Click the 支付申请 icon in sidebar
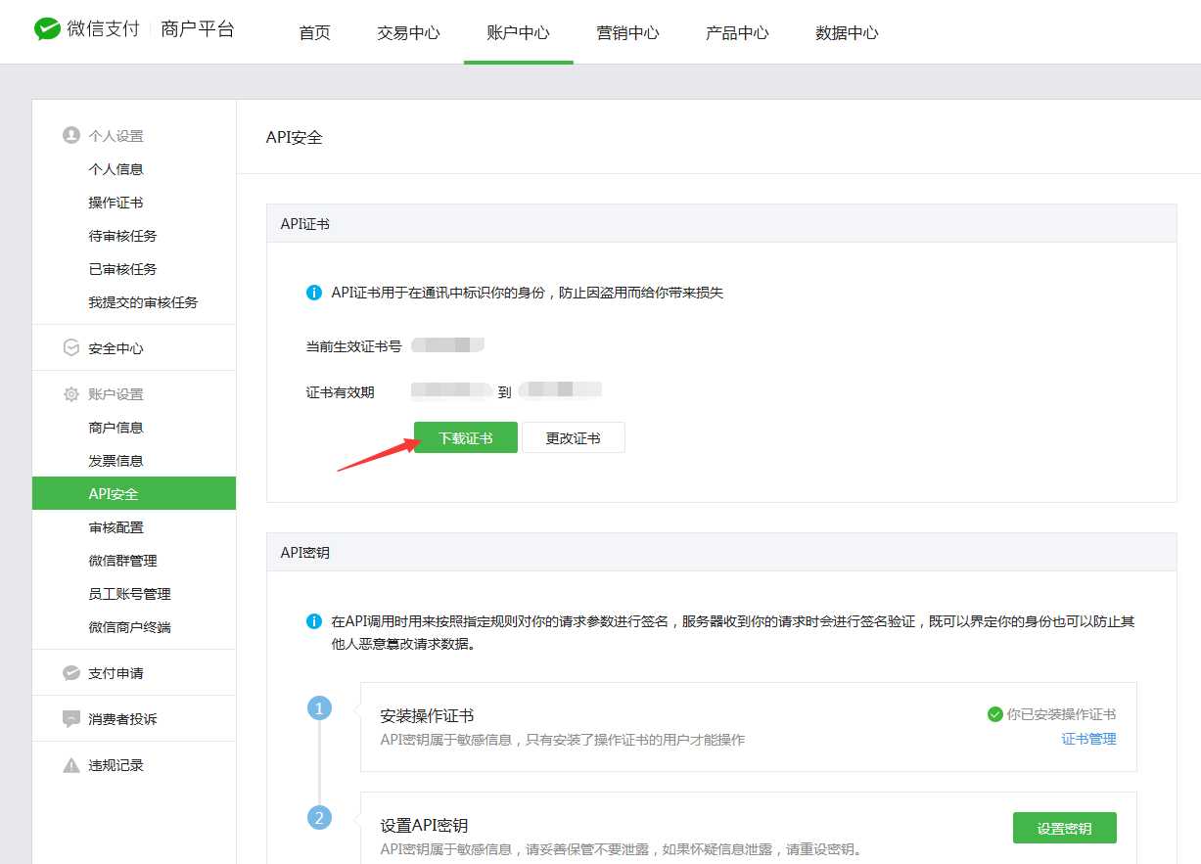 [x=70, y=673]
